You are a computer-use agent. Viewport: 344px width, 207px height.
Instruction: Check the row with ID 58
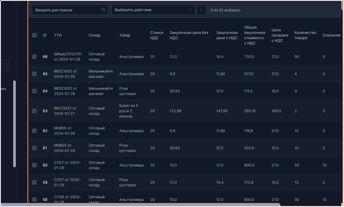pos(34,200)
